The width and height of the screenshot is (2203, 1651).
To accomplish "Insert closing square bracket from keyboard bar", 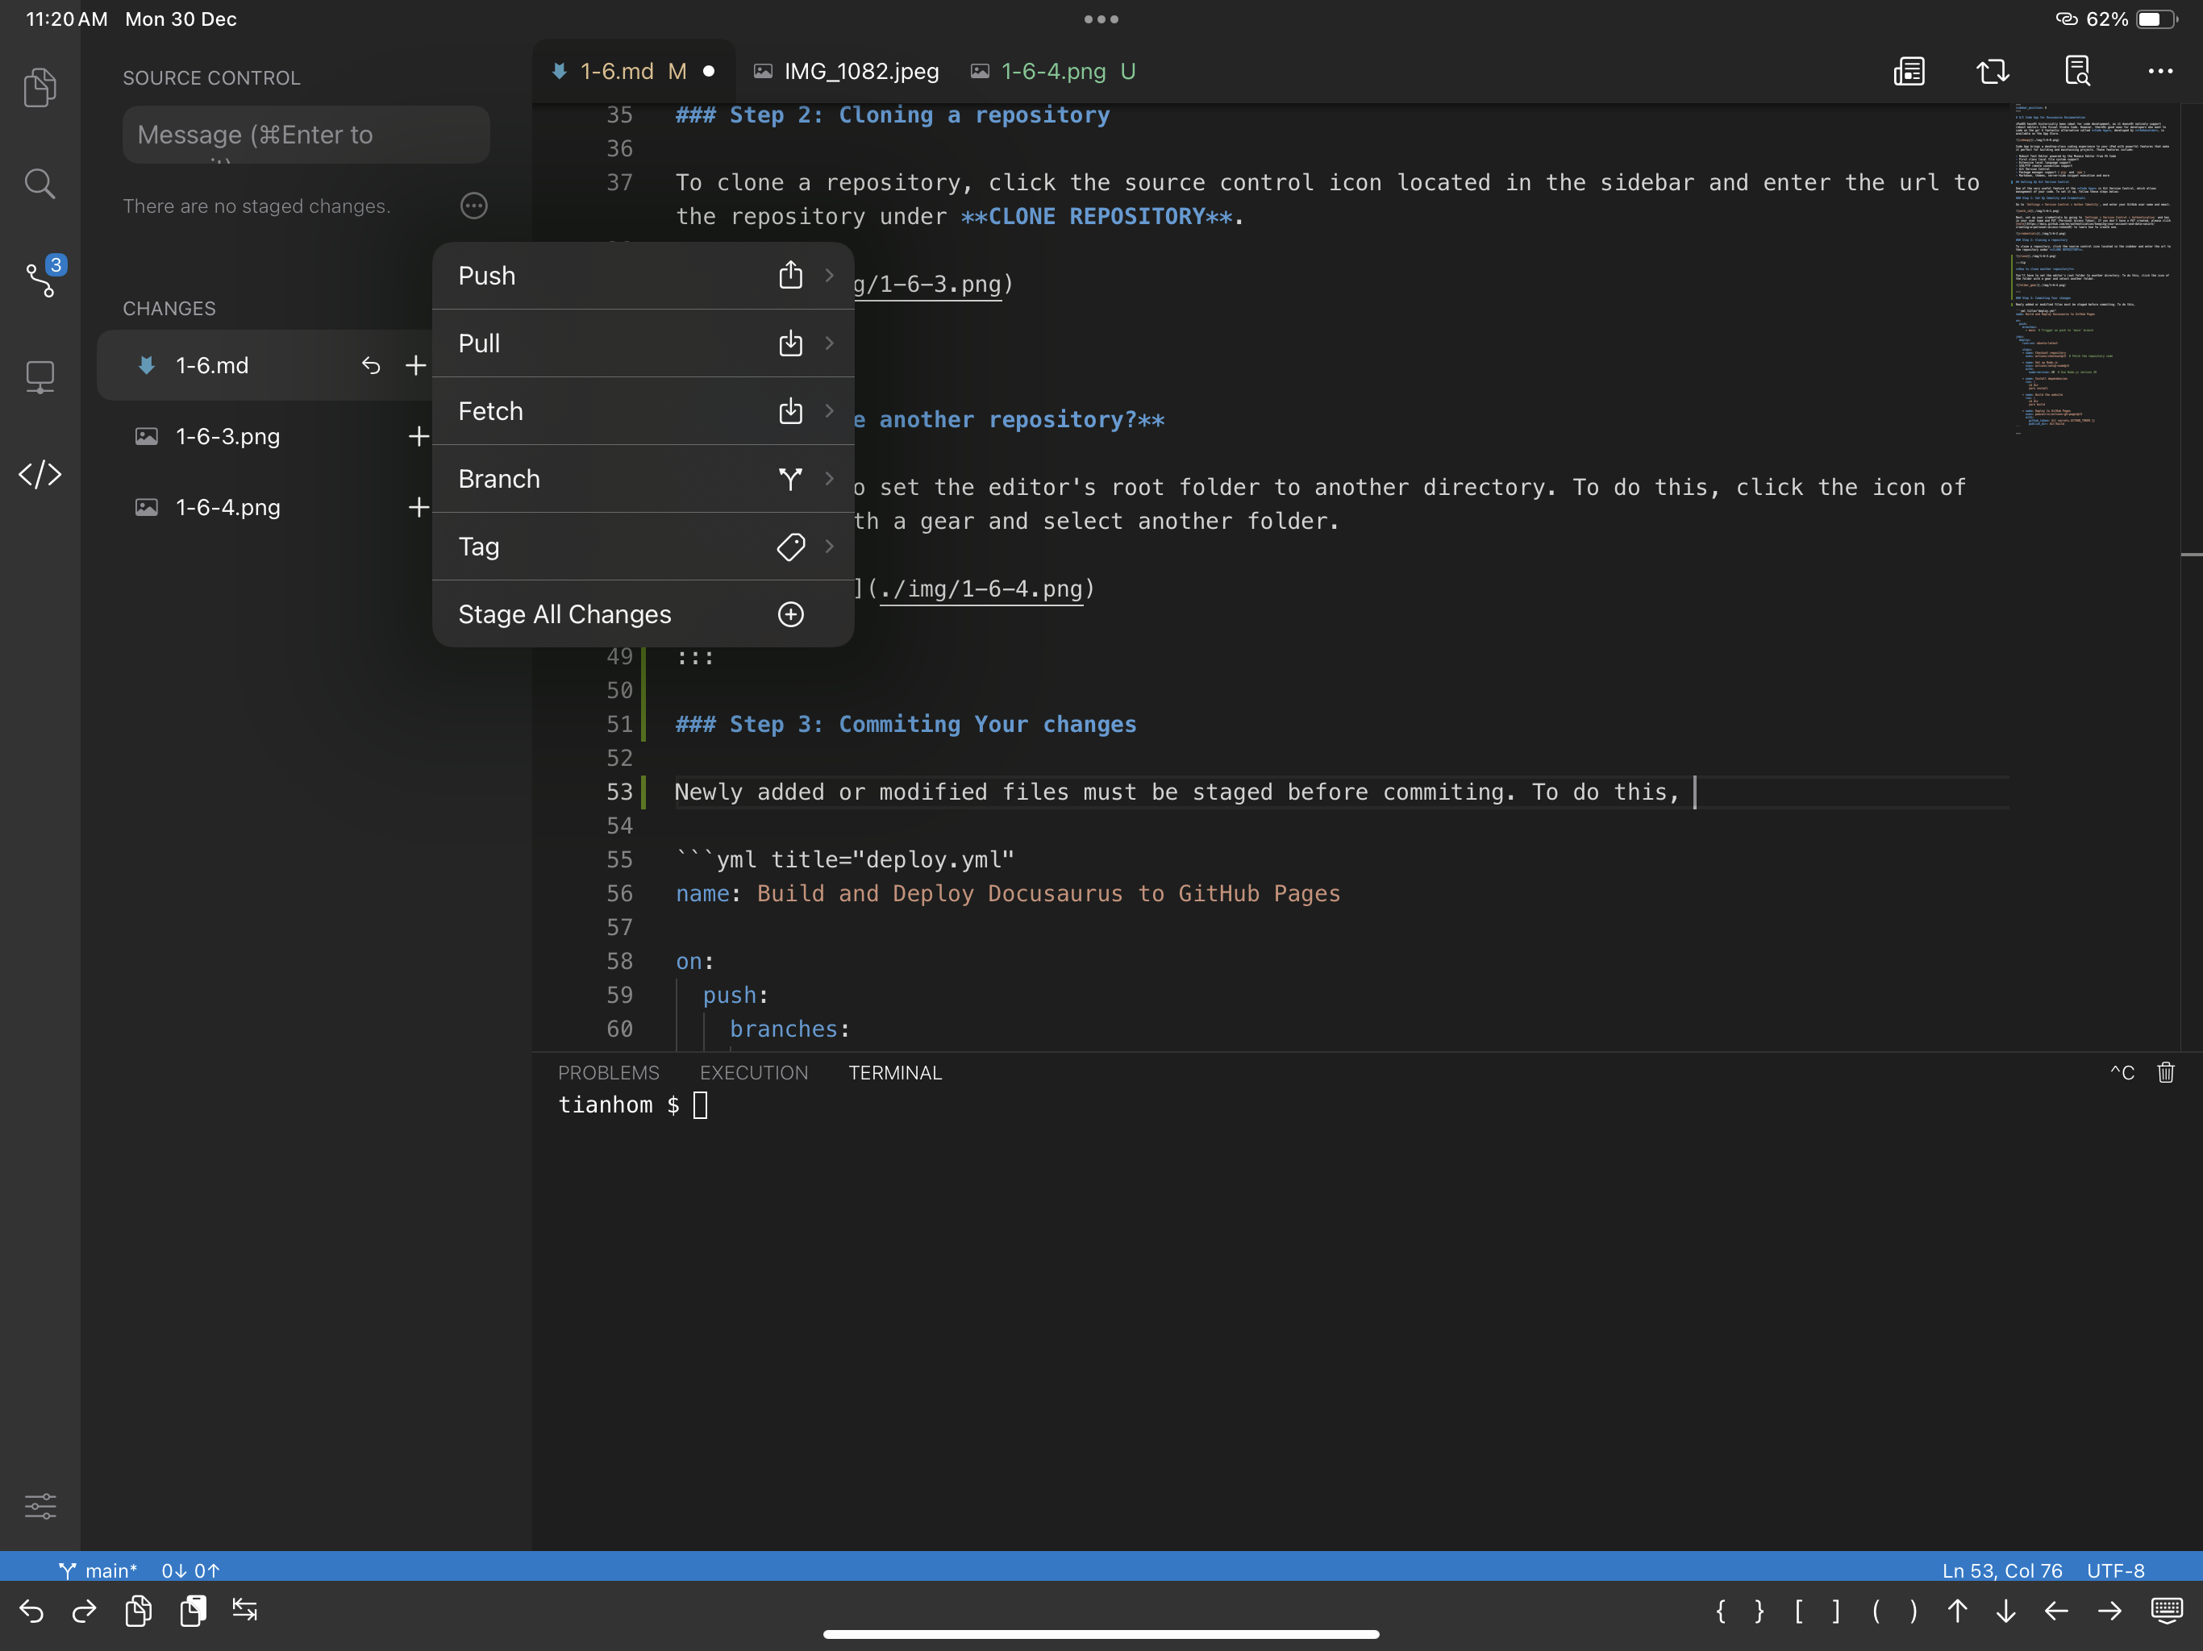I will coord(1836,1610).
